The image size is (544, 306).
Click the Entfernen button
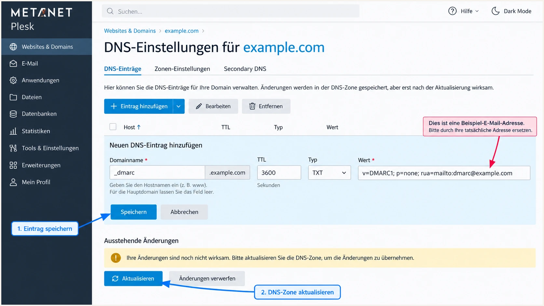tap(266, 106)
